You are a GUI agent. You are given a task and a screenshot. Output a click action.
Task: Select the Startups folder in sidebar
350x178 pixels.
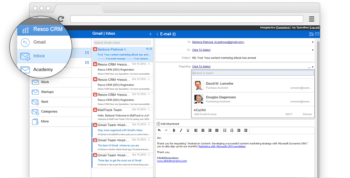coord(47,92)
